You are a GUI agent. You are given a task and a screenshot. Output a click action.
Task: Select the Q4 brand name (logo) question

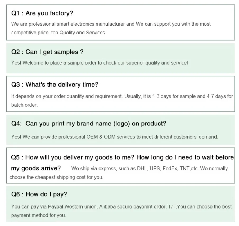(88, 124)
